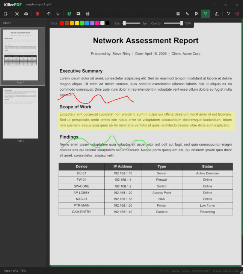The width and height of the screenshot is (243, 274).
Task: Click the 'Executive Summary' heading
Action: click(x=81, y=71)
